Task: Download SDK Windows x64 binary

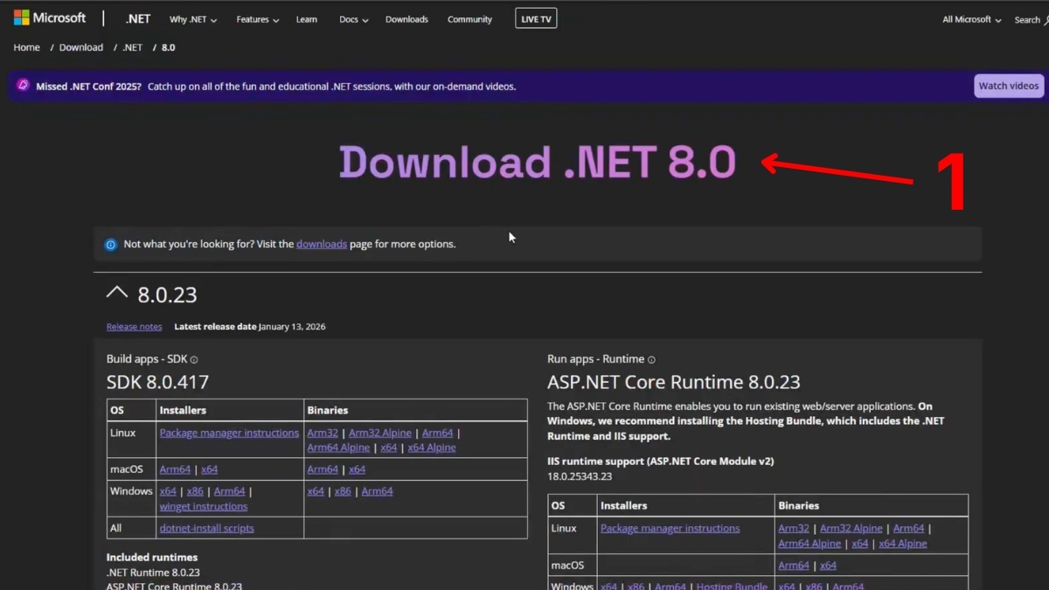Action: coord(316,491)
